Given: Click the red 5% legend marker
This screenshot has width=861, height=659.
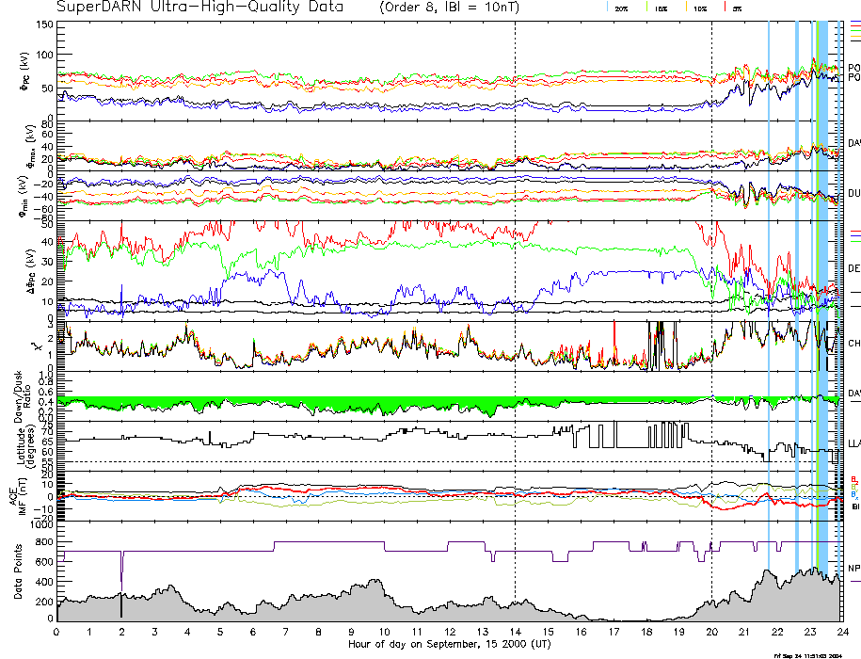Looking at the screenshot, I should pyautogui.click(x=725, y=8).
